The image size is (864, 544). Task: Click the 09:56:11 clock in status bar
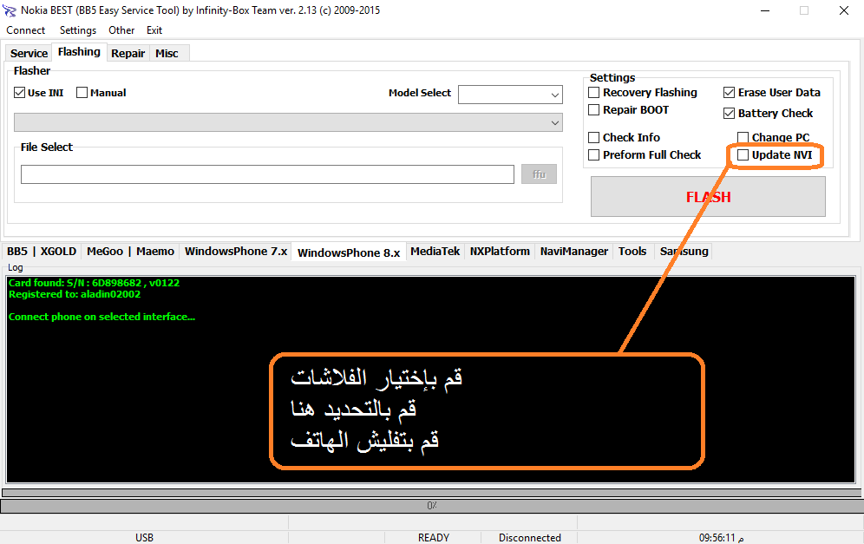(721, 537)
